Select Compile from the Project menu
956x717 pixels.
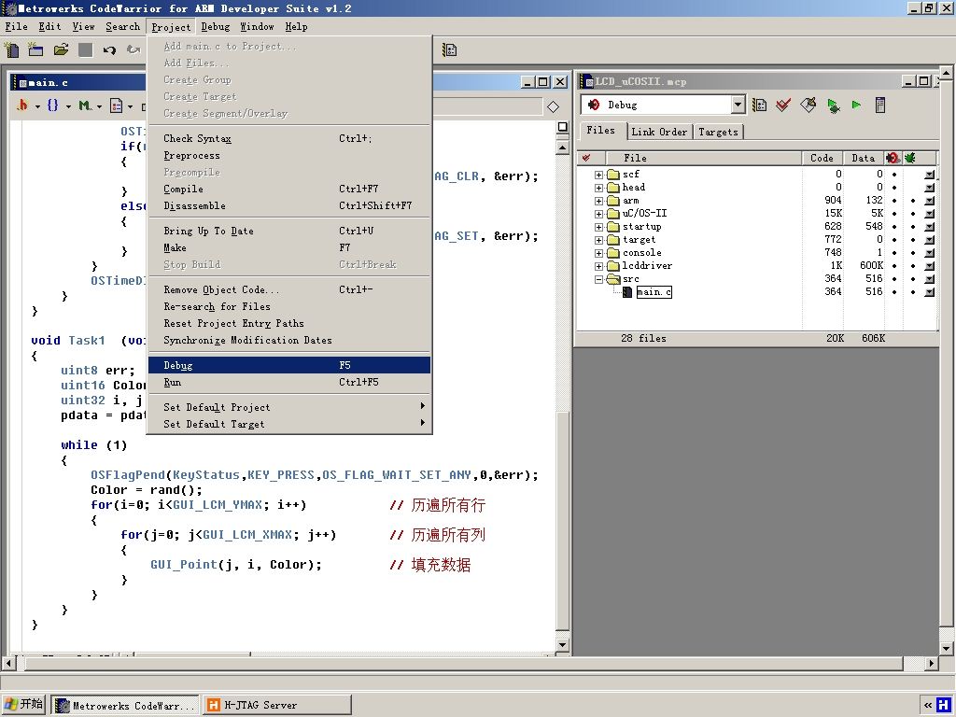tap(289, 189)
